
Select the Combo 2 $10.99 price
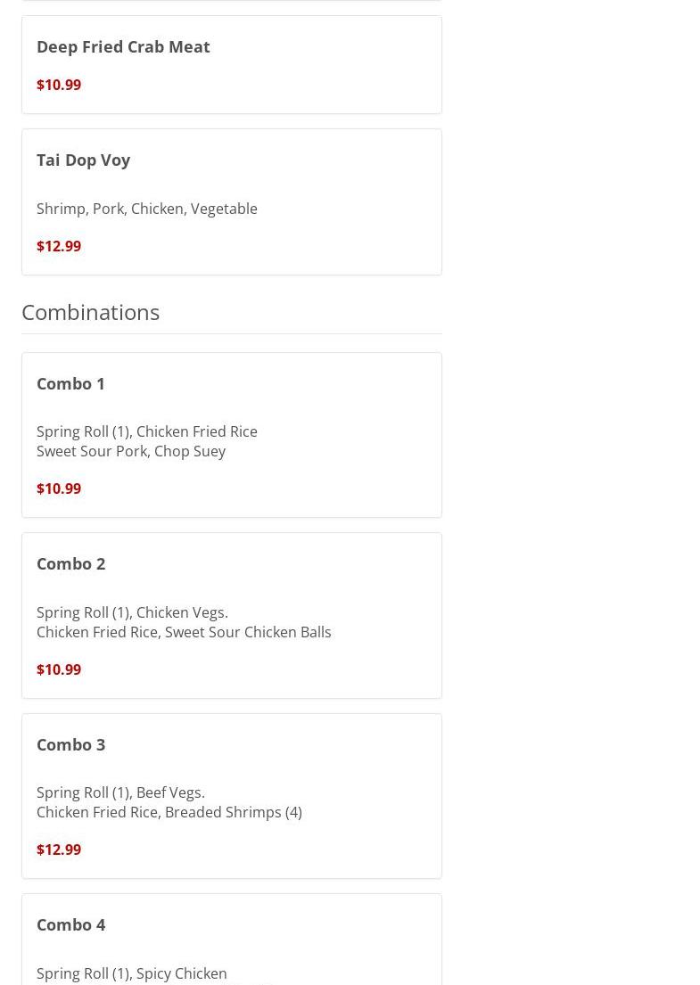pyautogui.click(x=59, y=669)
